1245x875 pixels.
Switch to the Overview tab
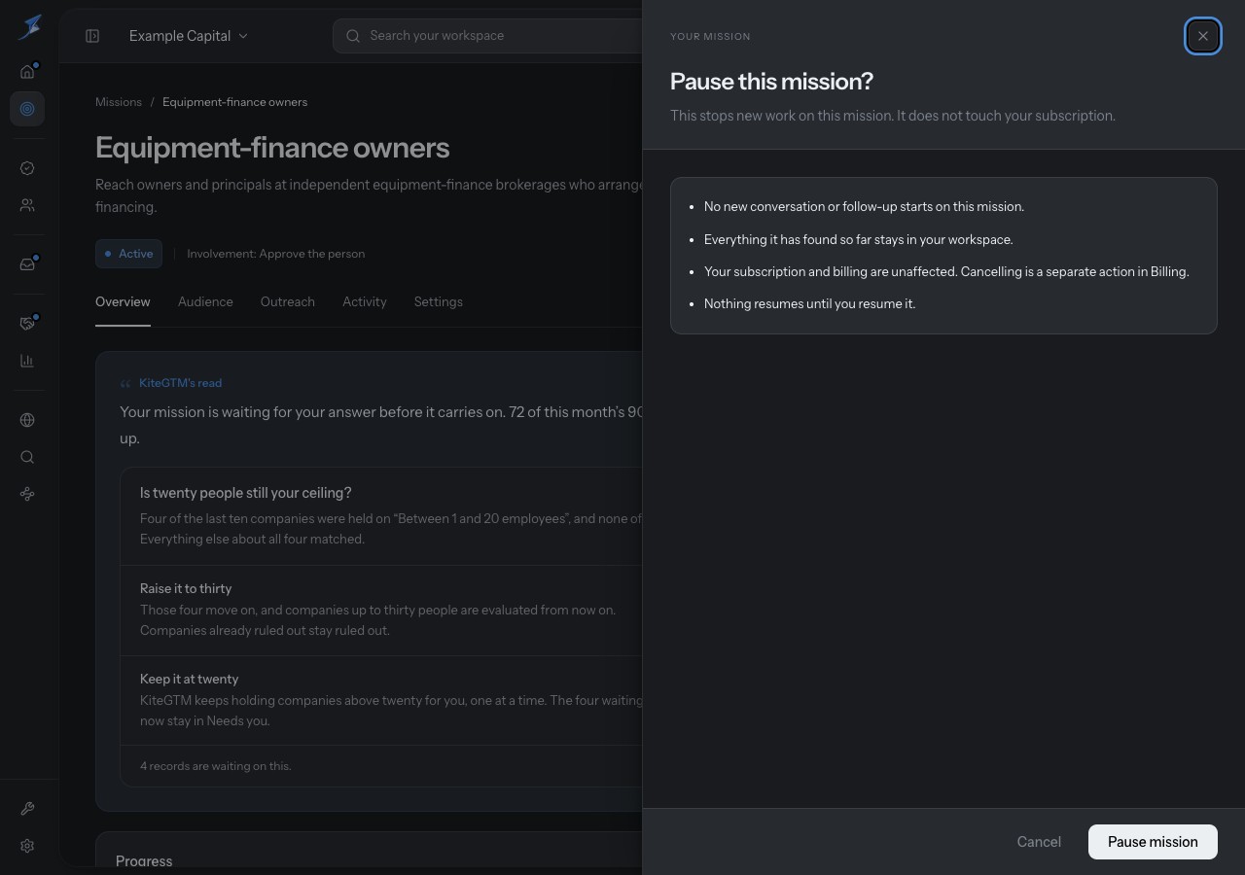[x=123, y=302]
